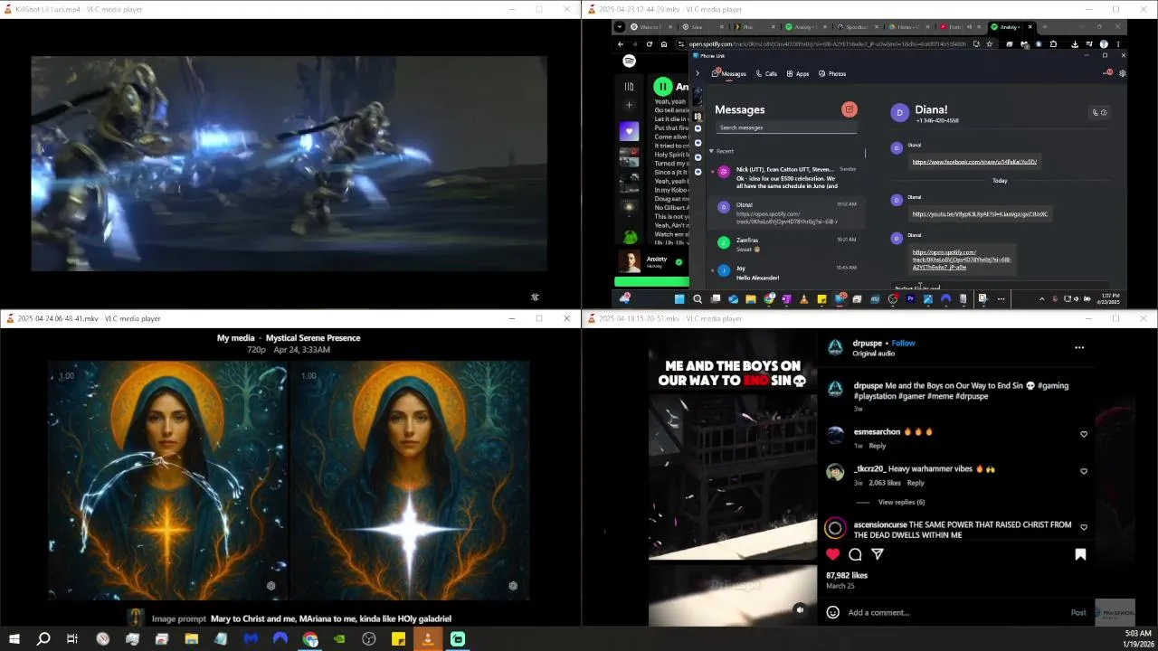The width and height of the screenshot is (1158, 651).
Task: Select left Mary image with golden cross
Action: coord(167,480)
